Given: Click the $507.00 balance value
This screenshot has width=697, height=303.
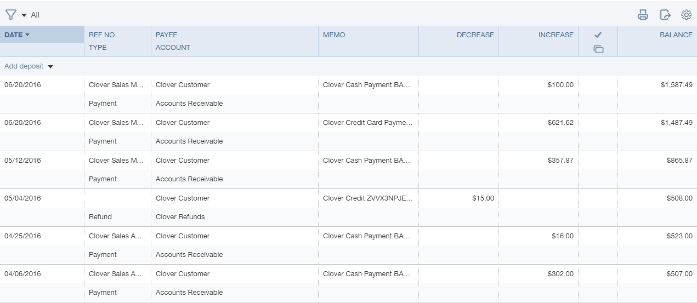Looking at the screenshot, I should coord(679,274).
